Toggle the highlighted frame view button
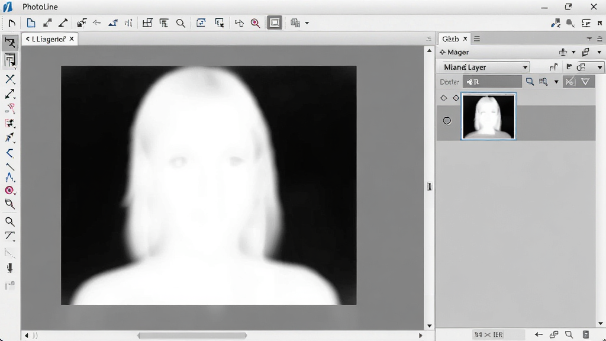Viewport: 606px width, 341px height. 275,23
